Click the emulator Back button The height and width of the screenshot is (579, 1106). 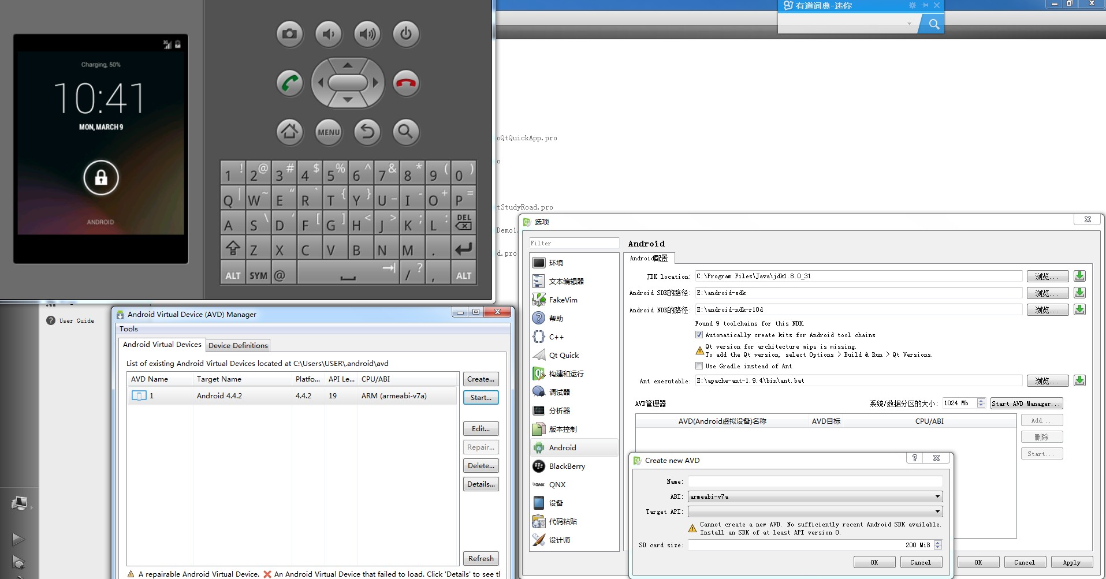[367, 132]
